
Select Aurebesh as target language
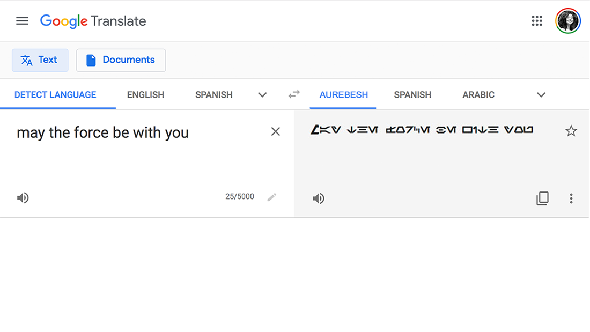[x=344, y=95]
